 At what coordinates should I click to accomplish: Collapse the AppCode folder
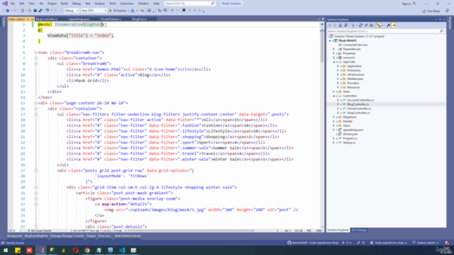[x=333, y=62]
